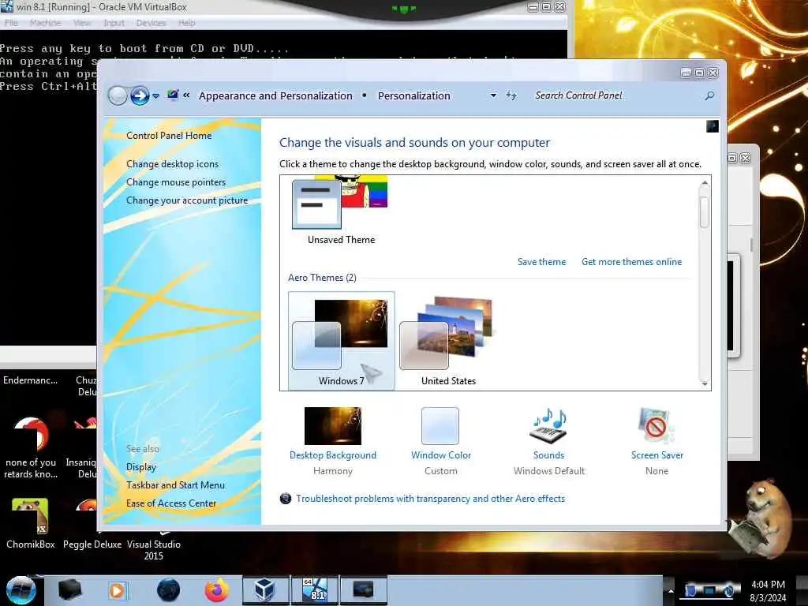
Task: Click the VirtualBox cube taskbar icon
Action: (x=265, y=590)
